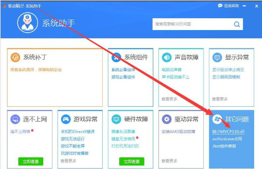Open 显示器画面模糊 link

coord(226,77)
